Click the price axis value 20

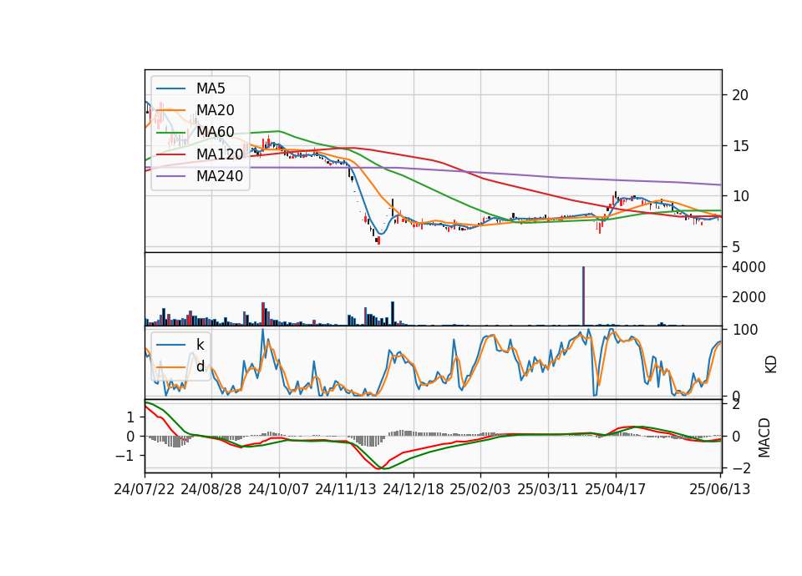[740, 95]
